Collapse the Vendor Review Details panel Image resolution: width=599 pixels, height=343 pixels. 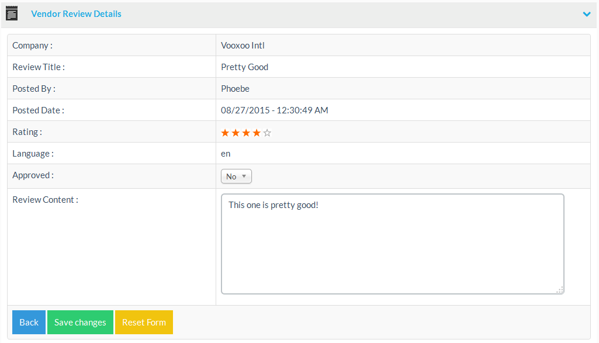click(x=587, y=14)
